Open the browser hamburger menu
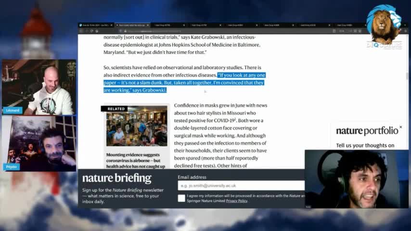411x231 pixels. coord(406,31)
